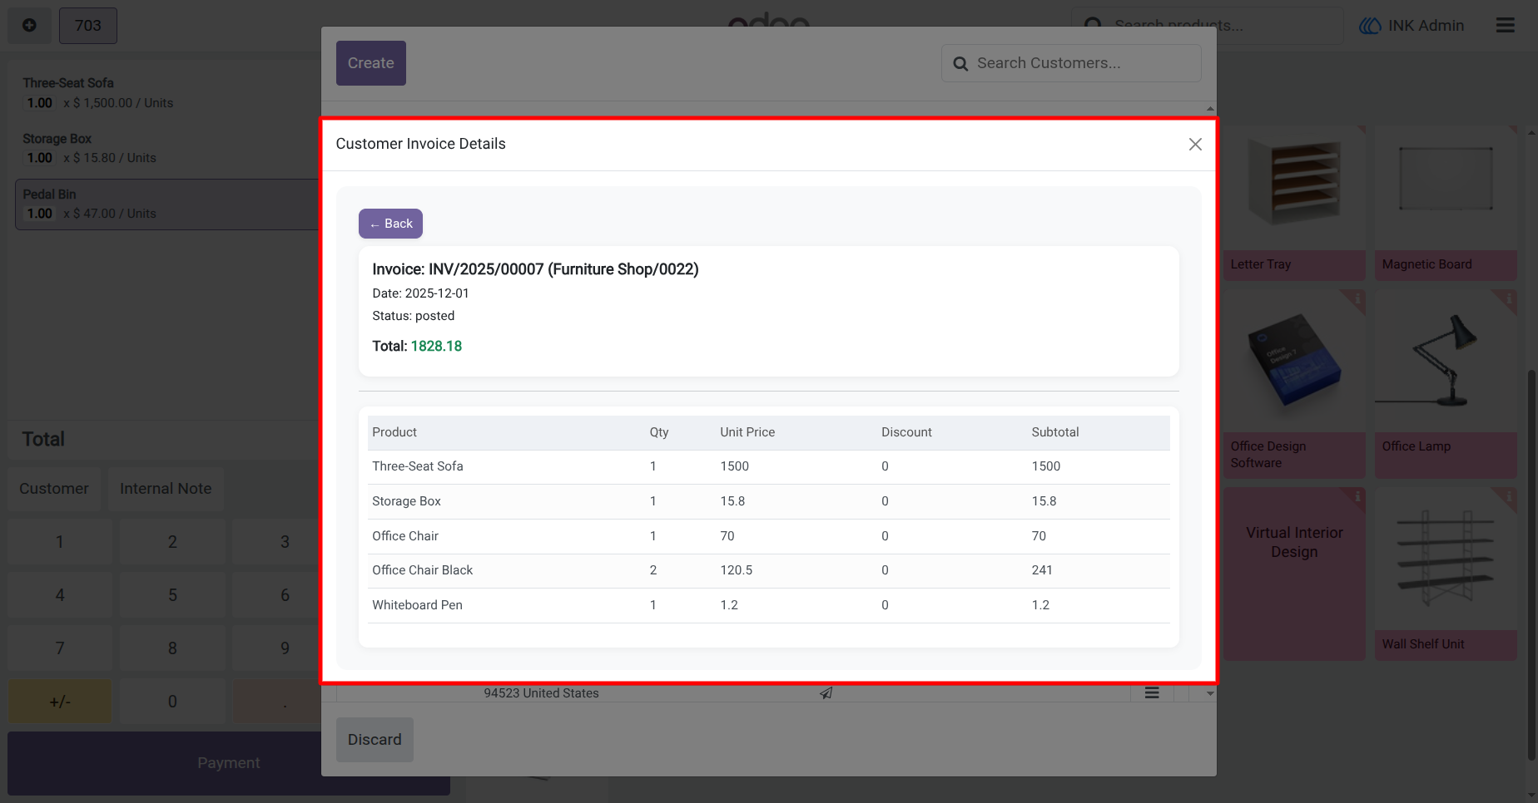Open the INK Admin user menu
Viewport: 1538px width, 803px height.
(x=1411, y=26)
